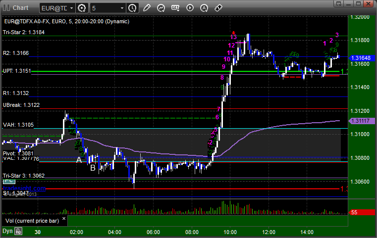377x238 pixels.
Task: Click the magenta count 12 marker
Action: tap(231, 46)
